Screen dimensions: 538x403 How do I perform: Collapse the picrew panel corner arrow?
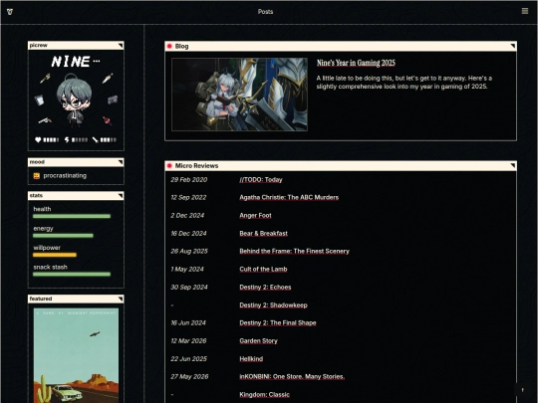(121, 45)
